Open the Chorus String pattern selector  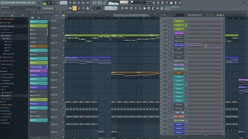[x=111, y=8]
